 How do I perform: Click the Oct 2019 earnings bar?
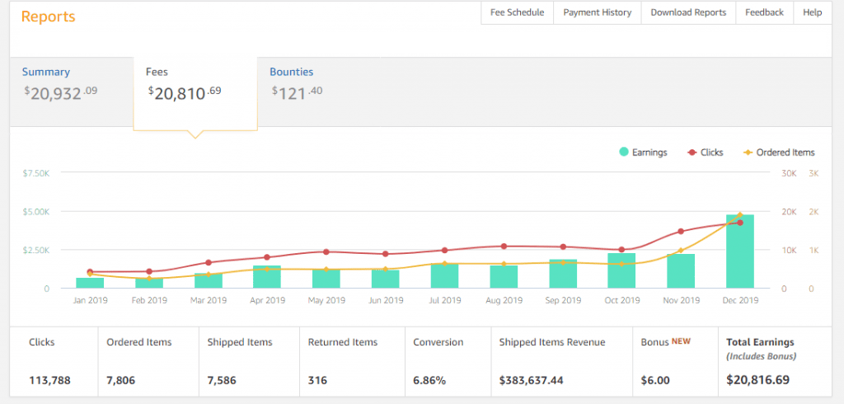click(x=621, y=272)
